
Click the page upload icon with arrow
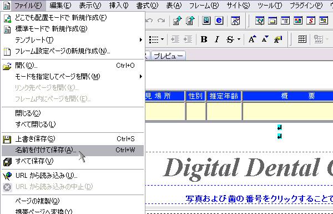pyautogui.click(x=177, y=21)
